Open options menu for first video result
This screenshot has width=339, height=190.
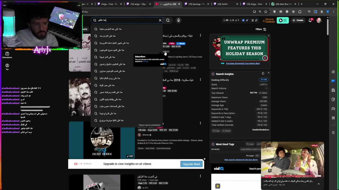click(200, 35)
